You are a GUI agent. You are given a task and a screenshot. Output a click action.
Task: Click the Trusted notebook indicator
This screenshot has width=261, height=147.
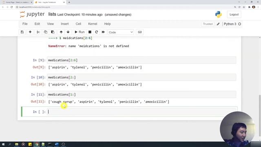(208, 24)
